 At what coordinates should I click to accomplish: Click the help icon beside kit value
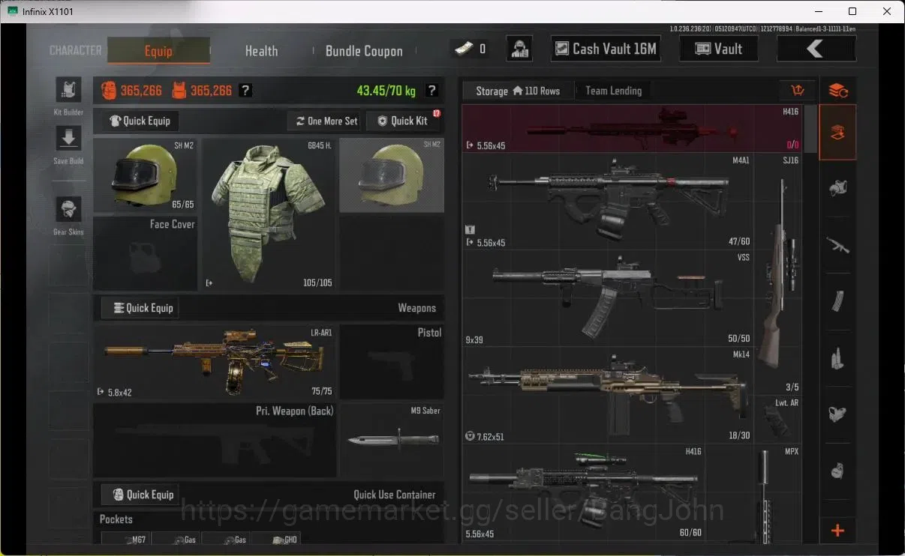click(x=245, y=91)
